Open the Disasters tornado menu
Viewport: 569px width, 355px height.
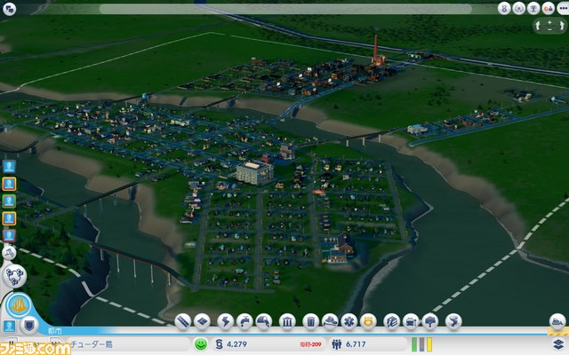[x=453, y=321]
